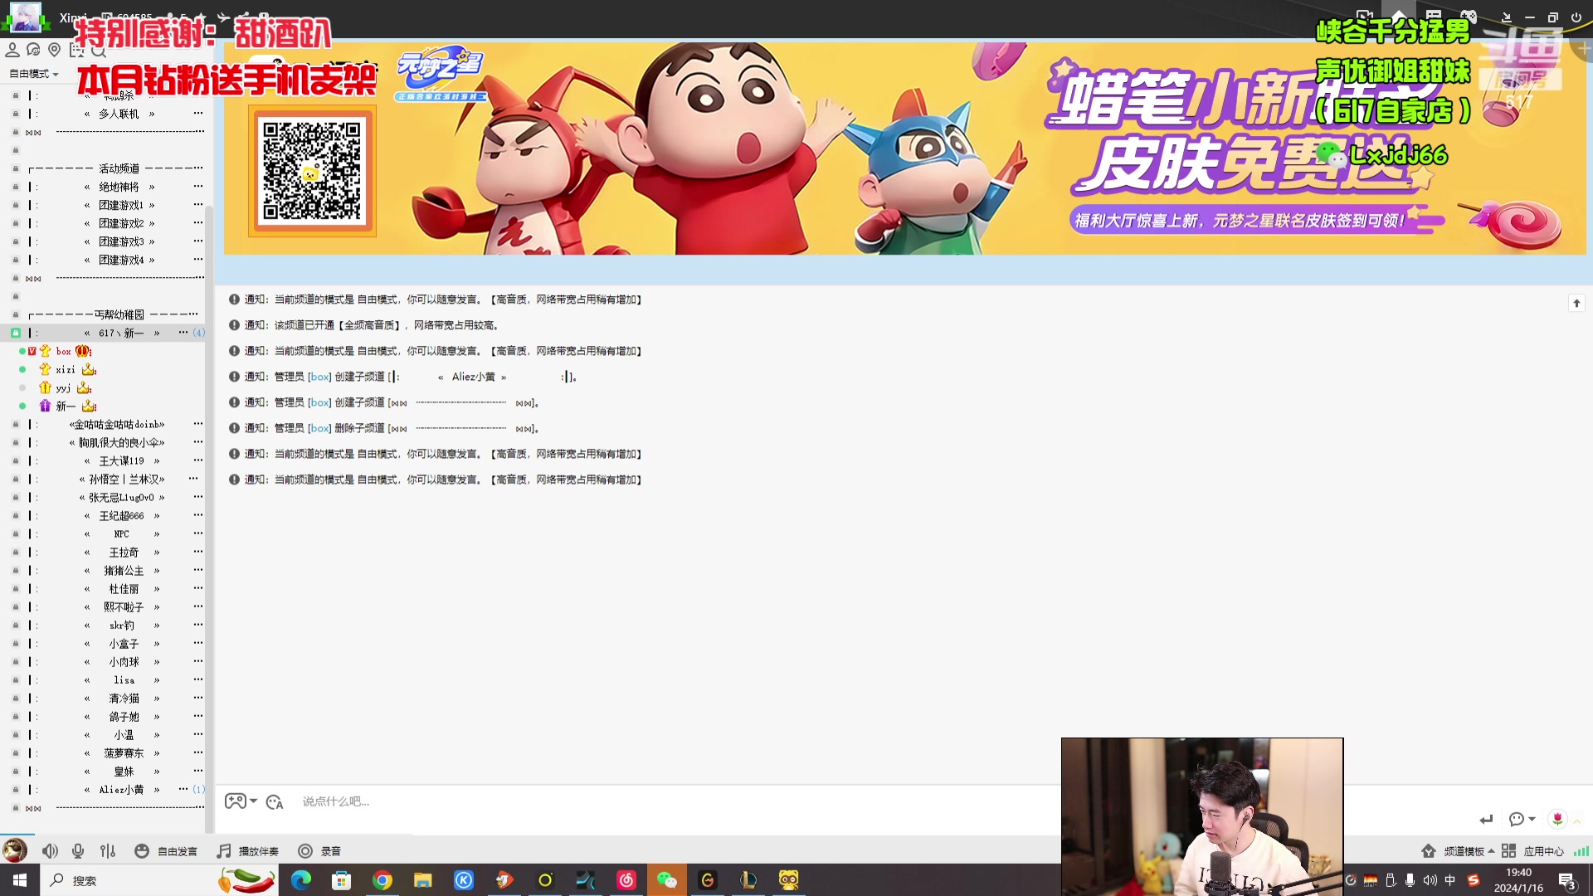1593x896 pixels.
Task: Click the [box] link in 删除子频道 notice
Action: pos(319,428)
